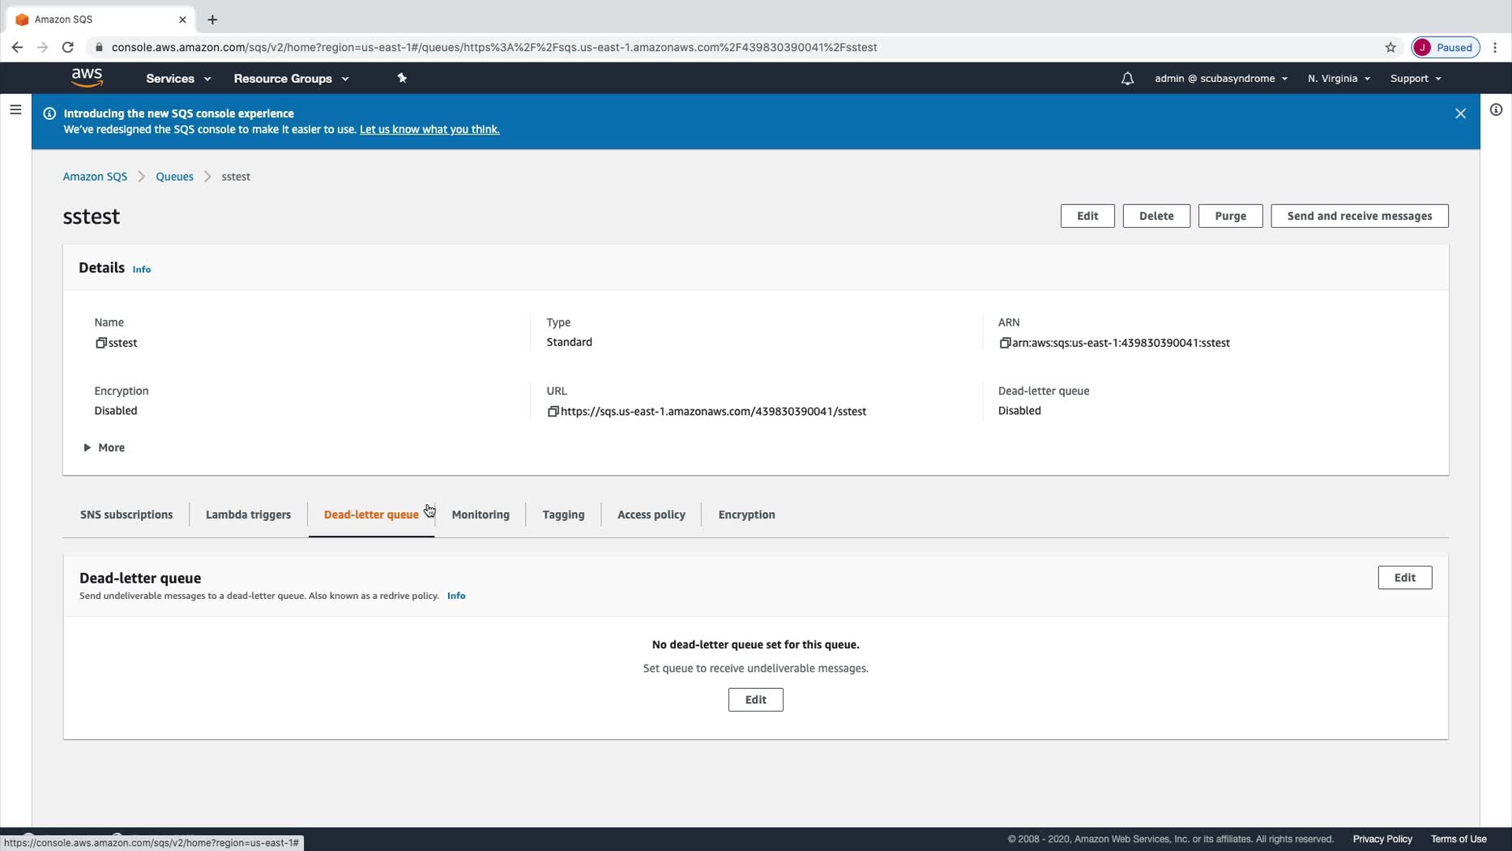Screen dimensions: 1512x851
Task: Click the Delete queue button
Action: pyautogui.click(x=1156, y=216)
